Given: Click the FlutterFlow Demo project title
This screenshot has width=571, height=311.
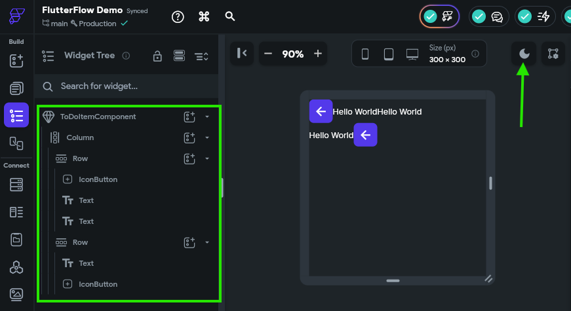Looking at the screenshot, I should coord(83,10).
